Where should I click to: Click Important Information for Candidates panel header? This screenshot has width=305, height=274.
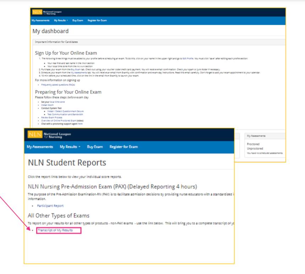159,42
